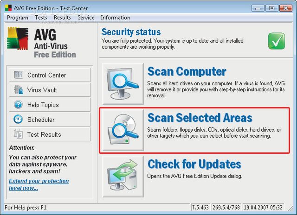Open the Program menu
Image resolution: width=297 pixels, height=215 pixels.
click(18, 18)
